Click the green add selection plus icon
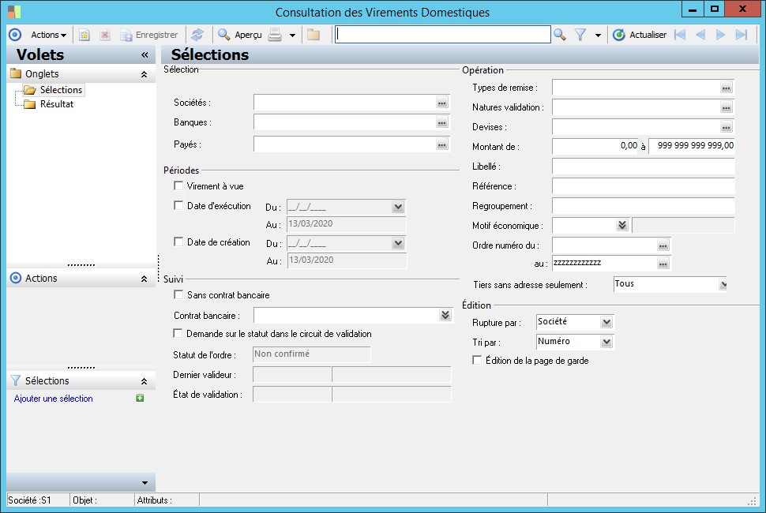The height and width of the screenshot is (513, 766). click(x=140, y=399)
